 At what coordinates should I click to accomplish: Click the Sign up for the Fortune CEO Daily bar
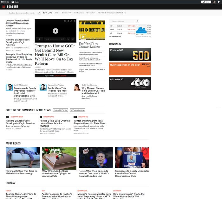coord(55,76)
